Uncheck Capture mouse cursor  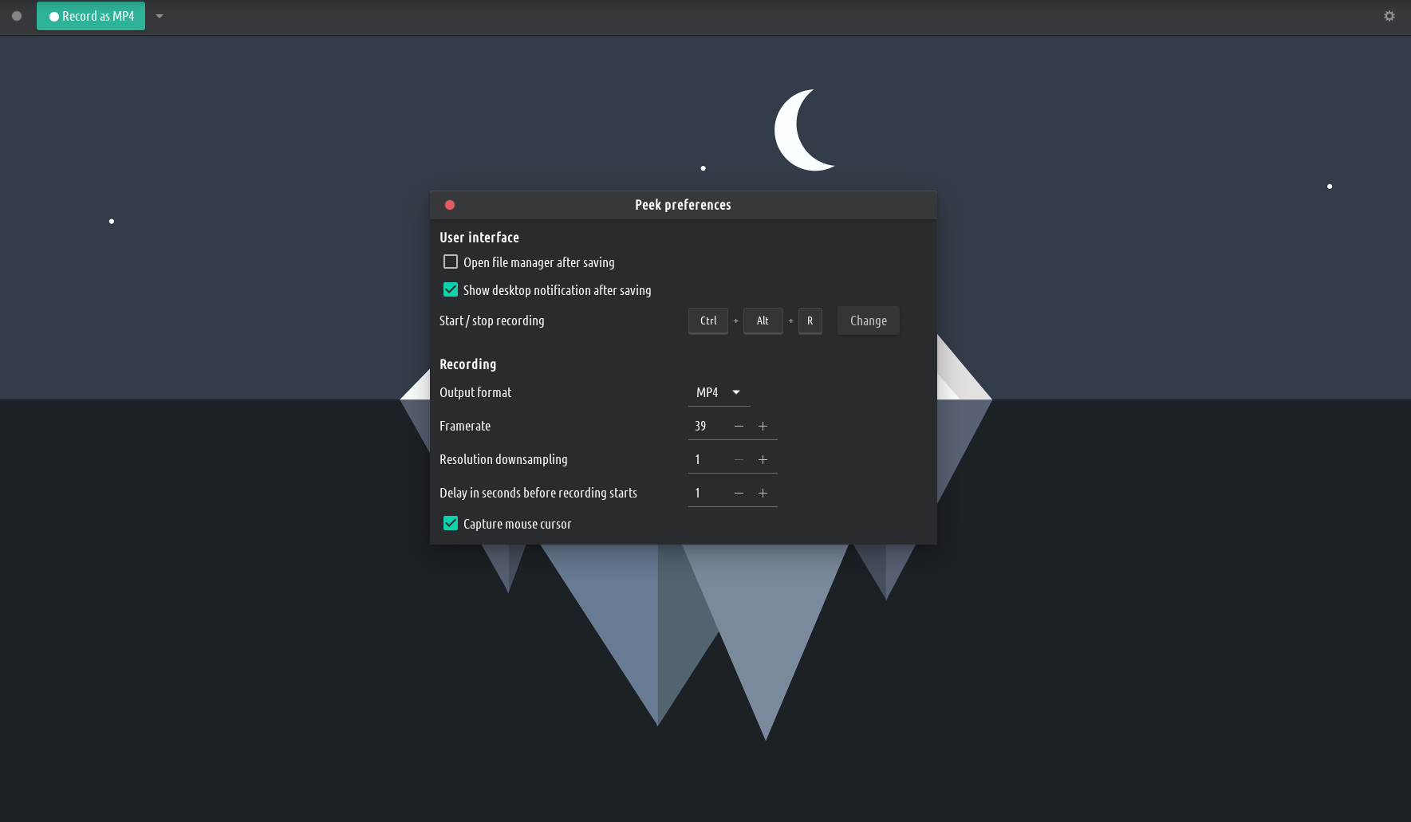click(x=451, y=524)
